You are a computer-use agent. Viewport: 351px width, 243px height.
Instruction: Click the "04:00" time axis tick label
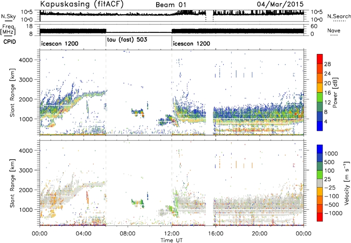[84, 234]
